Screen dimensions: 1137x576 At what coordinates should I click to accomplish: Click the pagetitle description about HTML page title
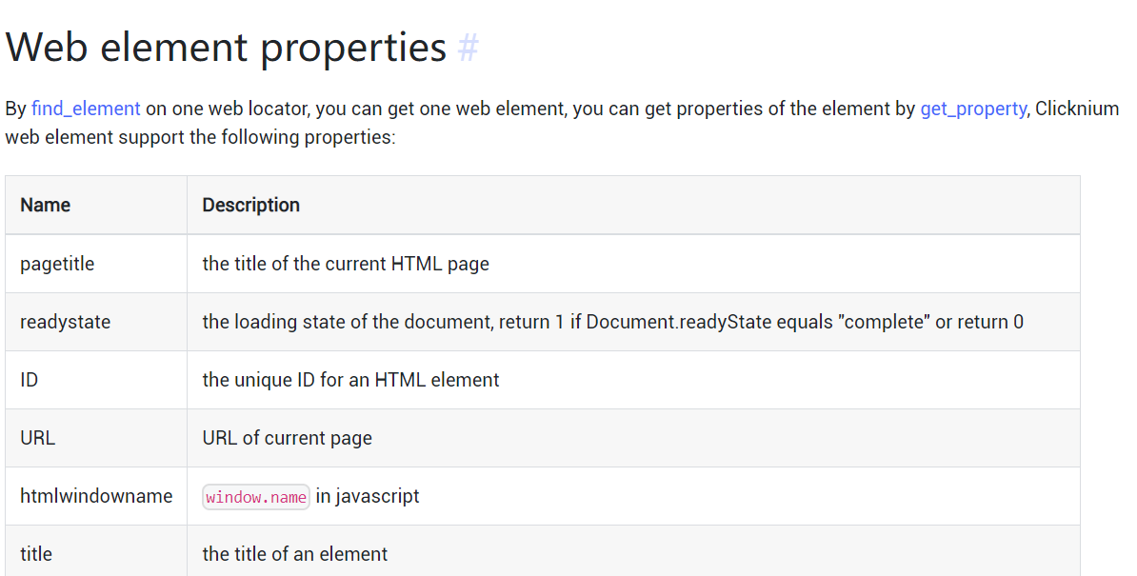coord(346,264)
